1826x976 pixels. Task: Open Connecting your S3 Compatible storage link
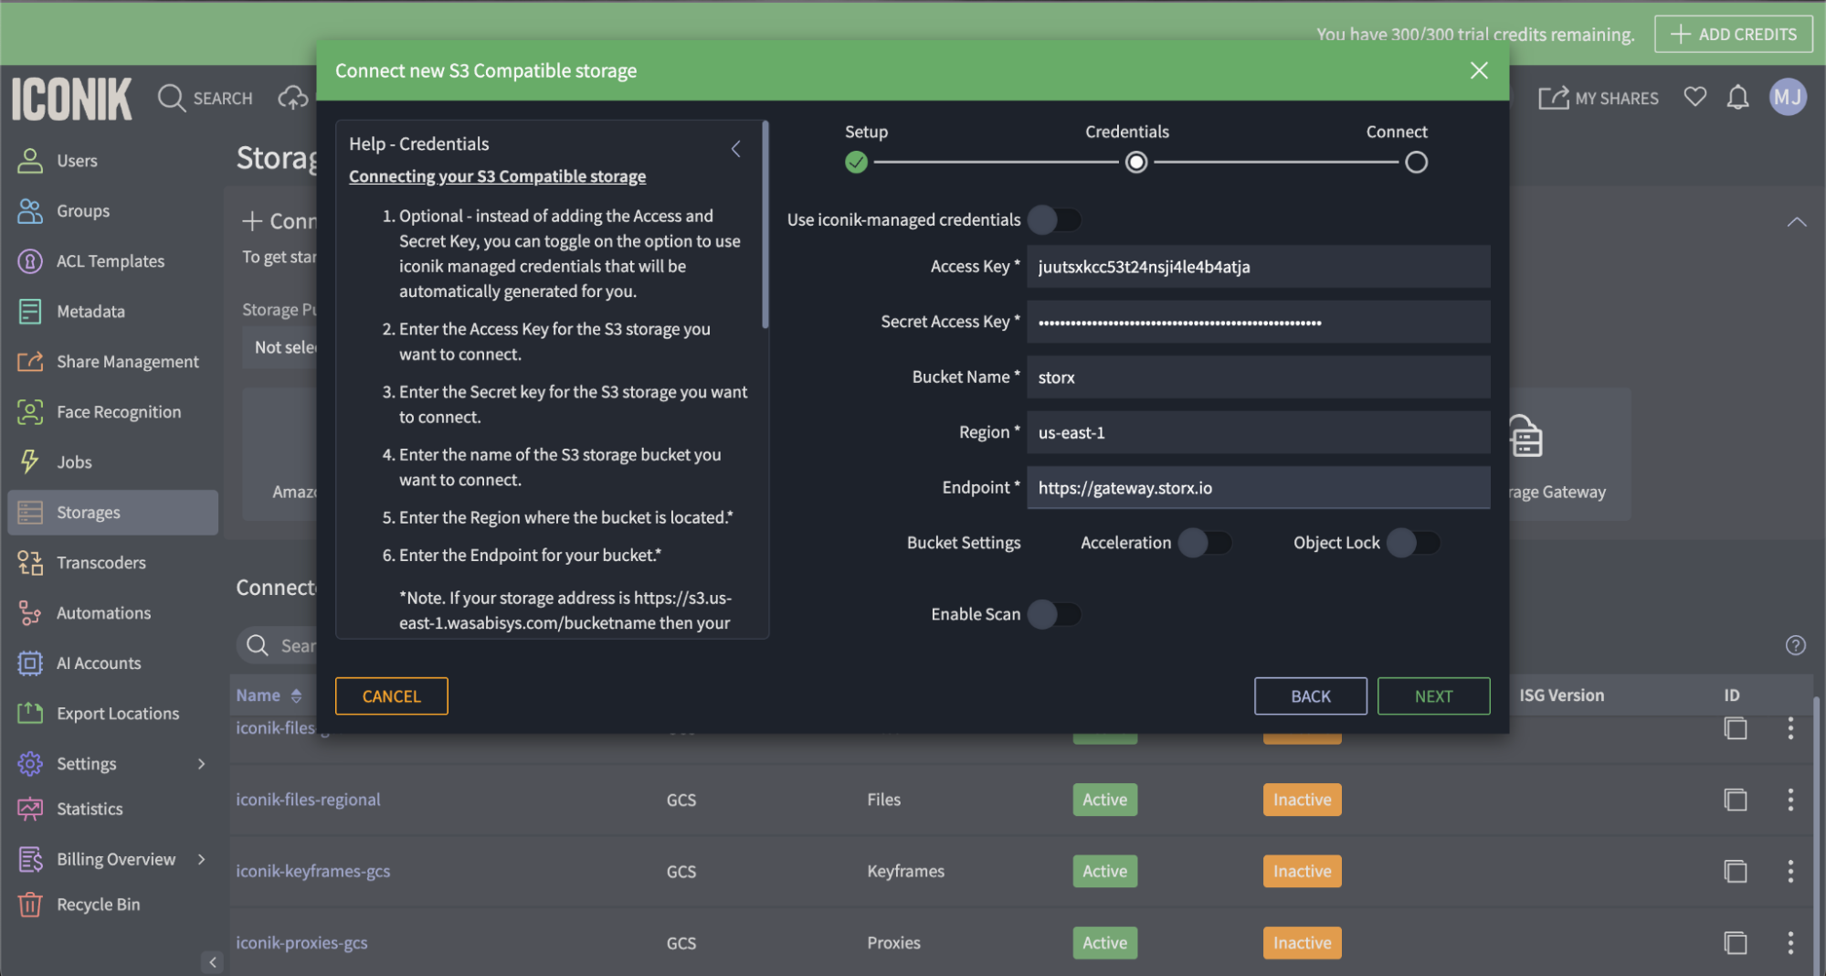[497, 176]
